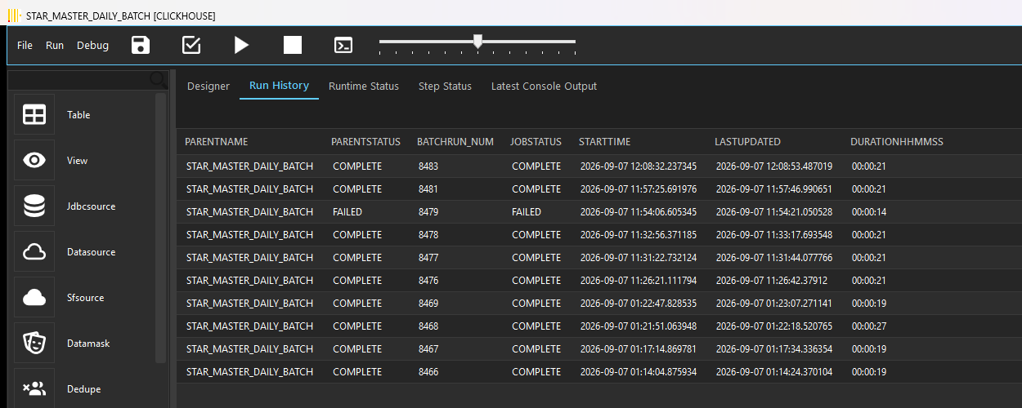Click the Table label in palette
This screenshot has width=1022, height=408.
[x=78, y=115]
